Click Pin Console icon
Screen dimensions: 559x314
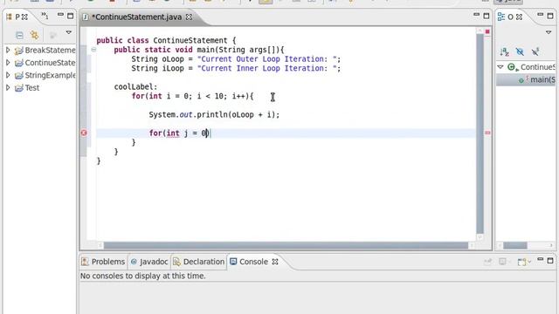pyautogui.click(x=487, y=262)
